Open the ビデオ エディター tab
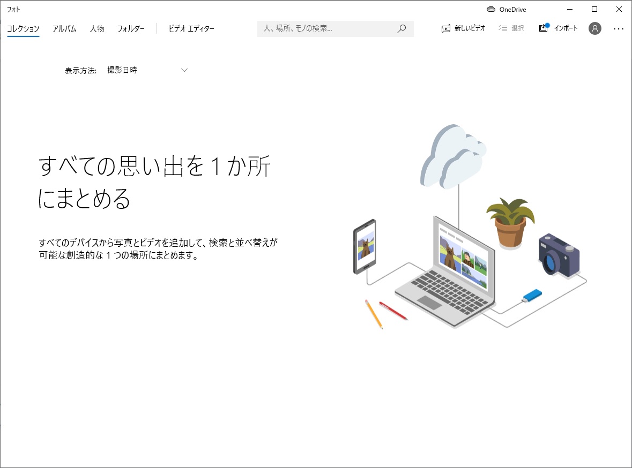 click(x=190, y=28)
